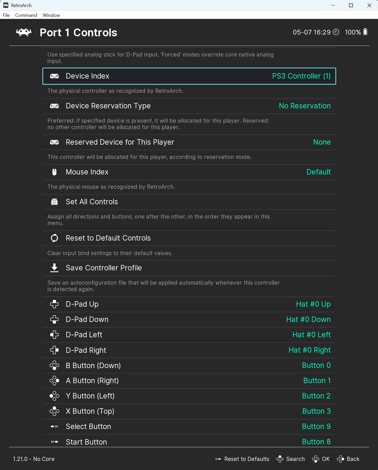This screenshot has width=378, height=470.
Task: Click the B Button (Down) face-button icon
Action: click(54, 366)
